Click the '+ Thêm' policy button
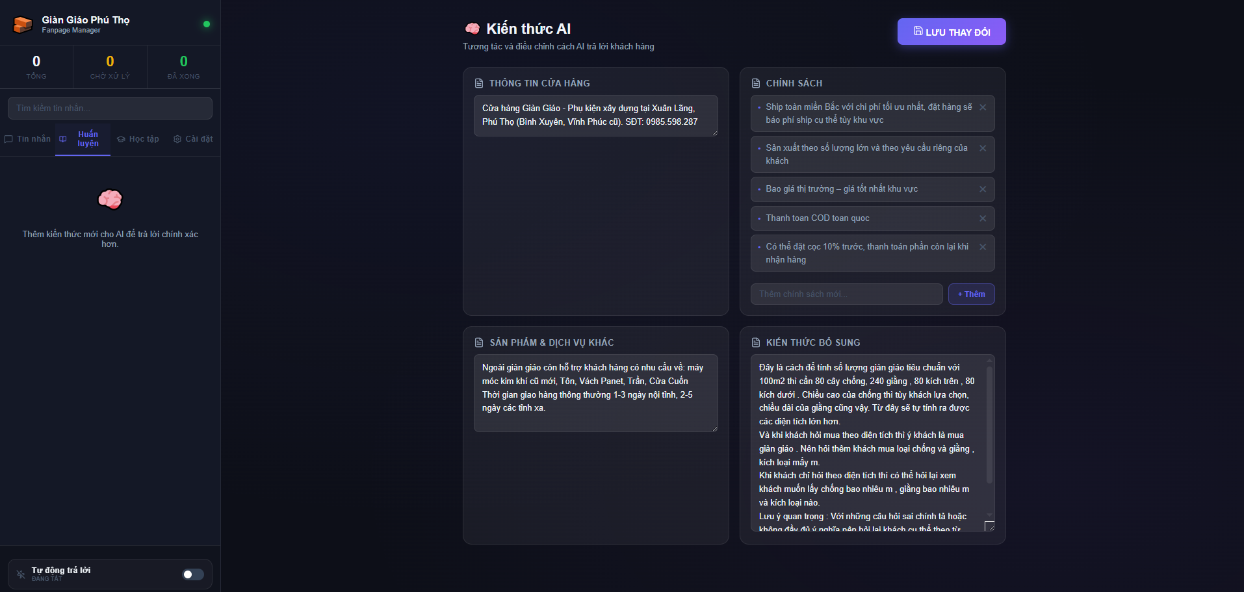This screenshot has width=1244, height=592. click(x=971, y=294)
